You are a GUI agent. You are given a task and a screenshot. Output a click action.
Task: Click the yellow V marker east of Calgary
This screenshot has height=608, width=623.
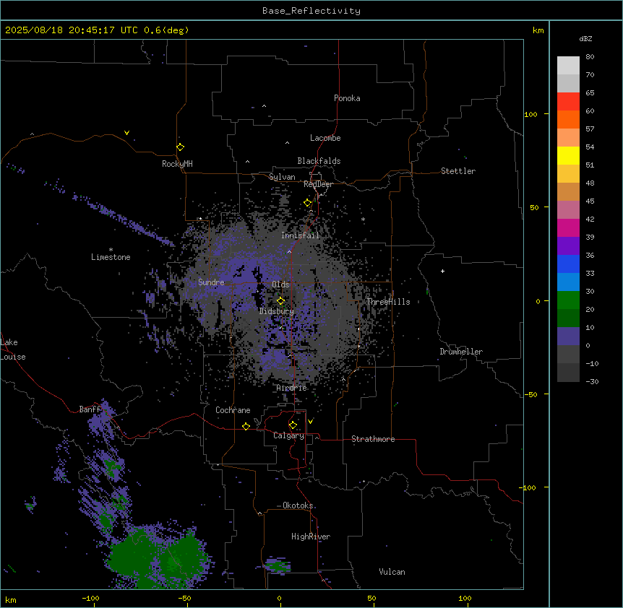pyautogui.click(x=310, y=421)
